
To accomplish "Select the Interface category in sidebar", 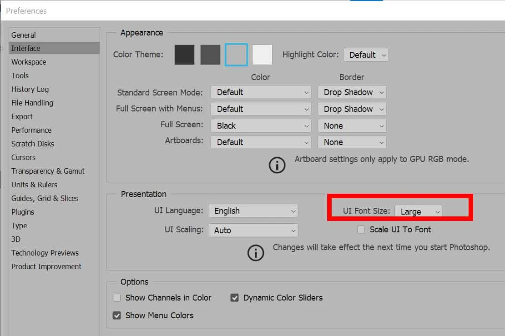I will [x=54, y=48].
